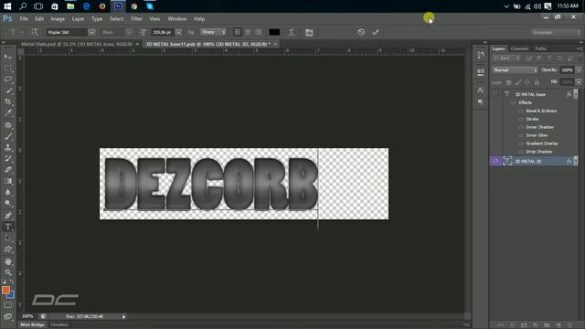Viewport: 585px width, 329px height.
Task: Select the Path Selection tool
Action: point(8,238)
